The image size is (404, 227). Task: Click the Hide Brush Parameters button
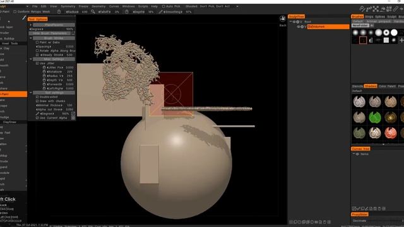pyautogui.click(x=50, y=33)
